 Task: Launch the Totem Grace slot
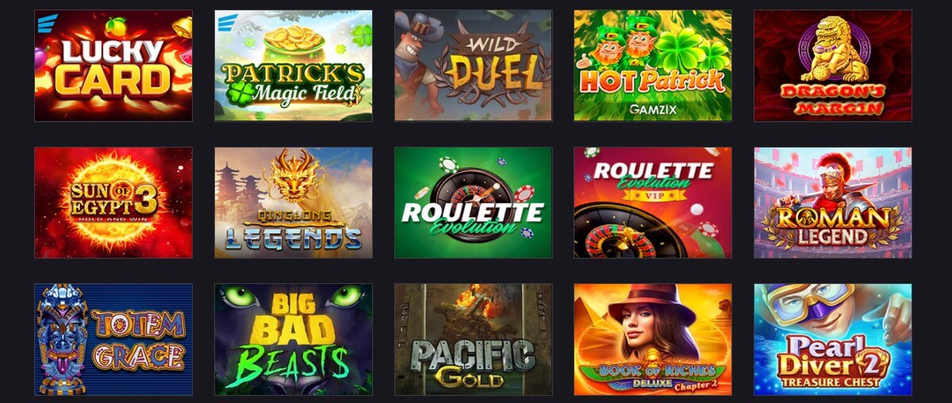(x=113, y=340)
